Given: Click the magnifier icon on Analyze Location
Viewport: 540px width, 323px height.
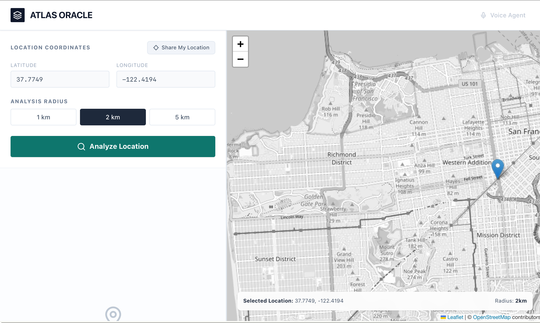Looking at the screenshot, I should (x=81, y=147).
